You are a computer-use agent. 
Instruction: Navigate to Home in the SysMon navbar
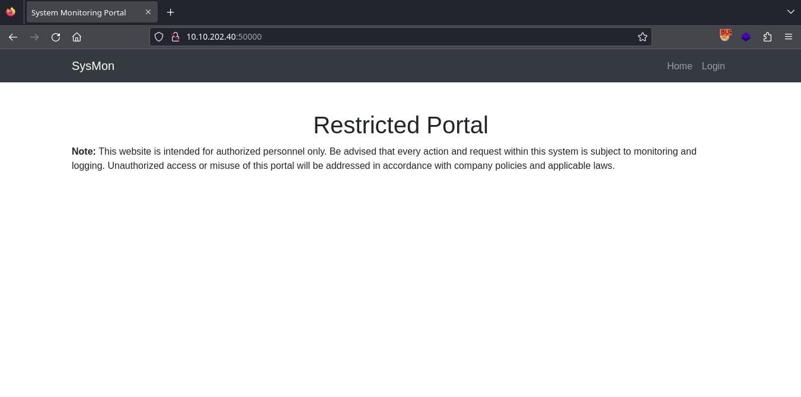point(679,66)
